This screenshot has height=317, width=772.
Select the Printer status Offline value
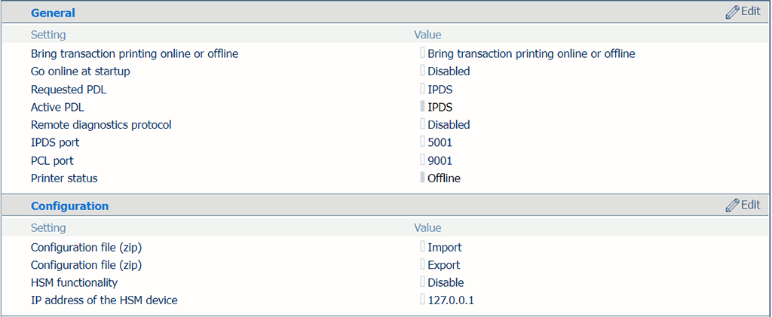point(444,178)
